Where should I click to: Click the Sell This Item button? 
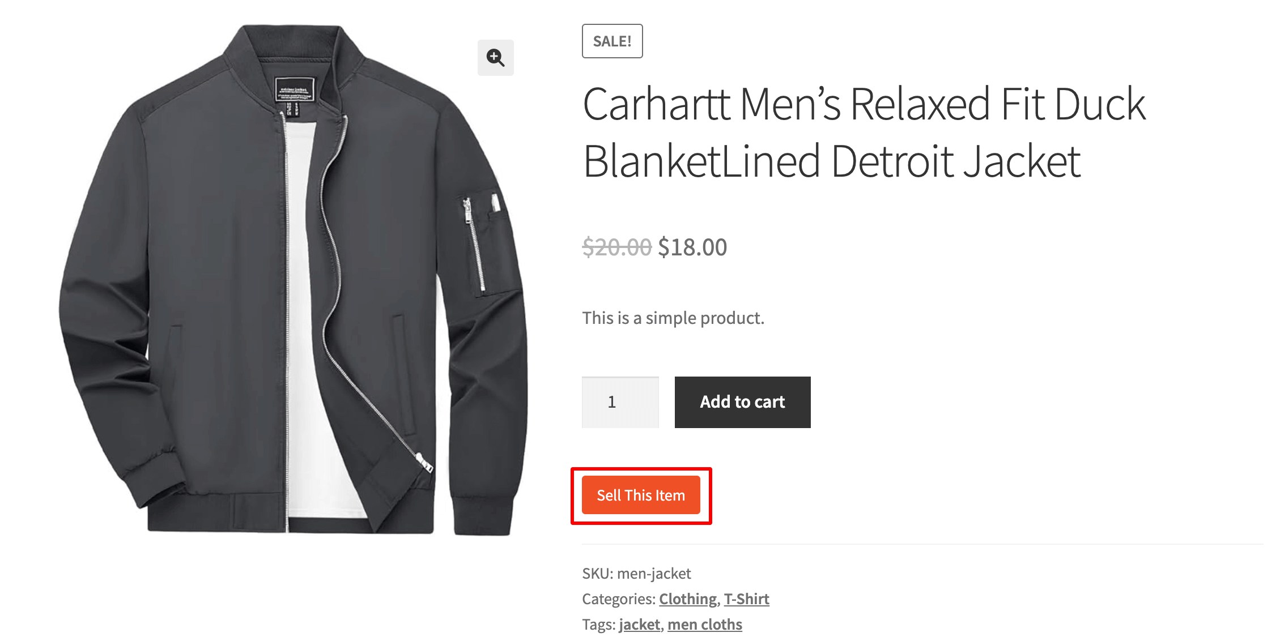click(x=641, y=495)
